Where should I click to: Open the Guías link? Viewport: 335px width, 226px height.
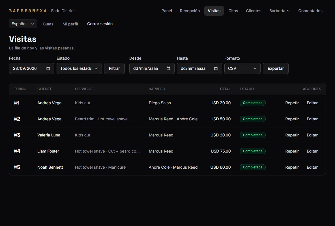[x=48, y=24]
